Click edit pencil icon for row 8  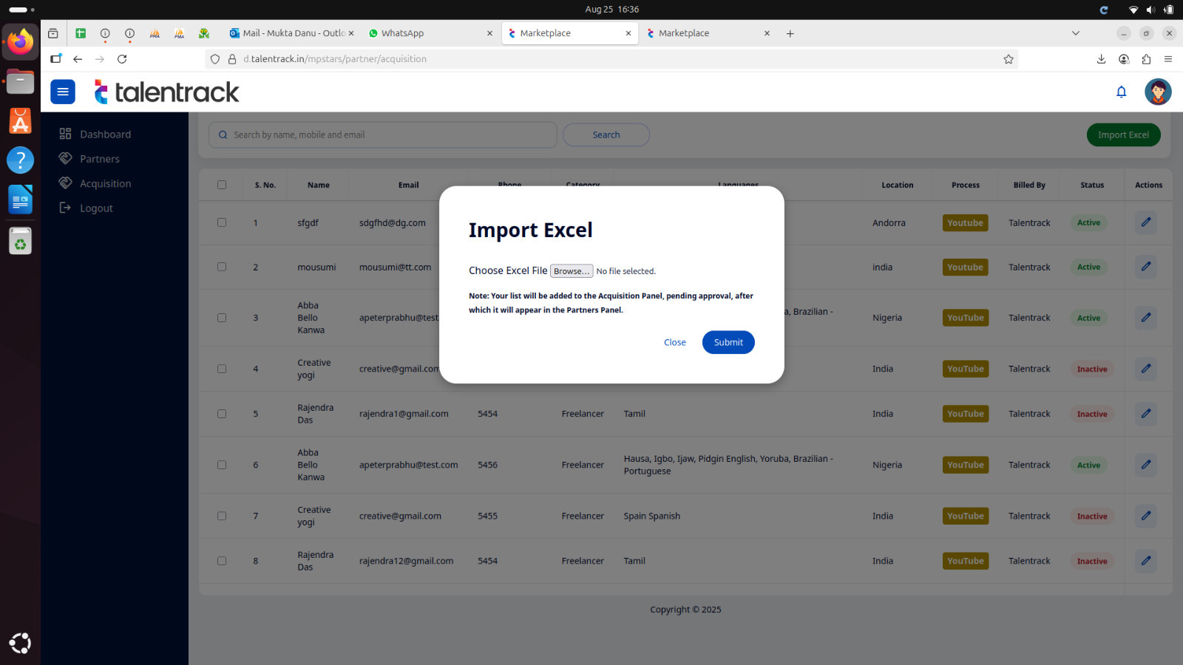(1145, 561)
